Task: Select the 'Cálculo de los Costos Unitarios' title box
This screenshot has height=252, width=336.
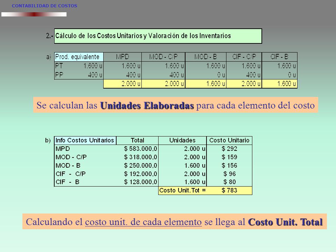Action: (x=158, y=36)
